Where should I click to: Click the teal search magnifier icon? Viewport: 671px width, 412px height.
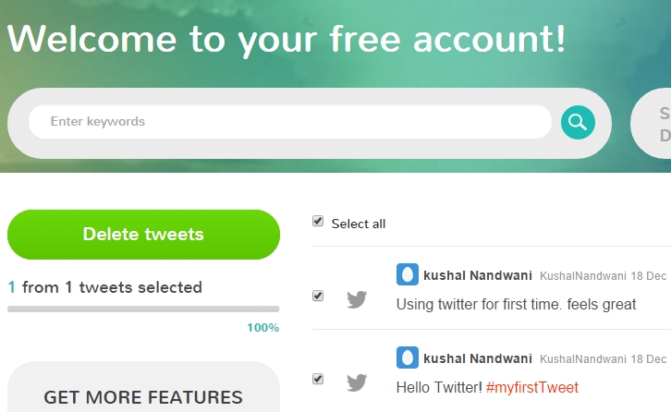578,122
